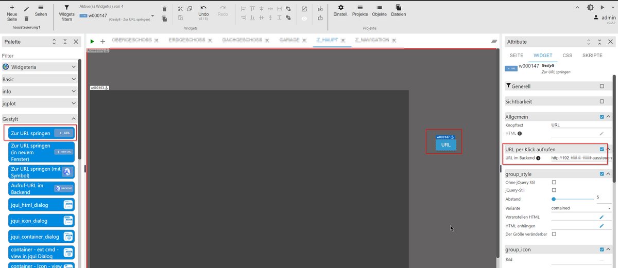Image resolution: width=618 pixels, height=268 pixels.
Task: Switch to the SEITE tab
Action: 516,55
